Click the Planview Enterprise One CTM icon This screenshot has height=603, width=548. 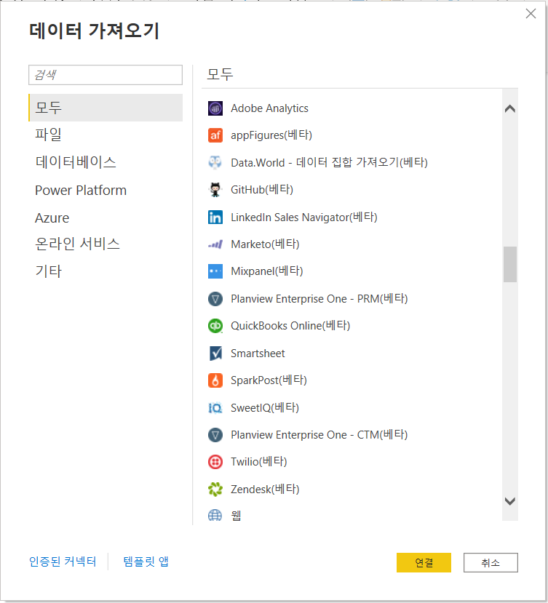pos(215,435)
